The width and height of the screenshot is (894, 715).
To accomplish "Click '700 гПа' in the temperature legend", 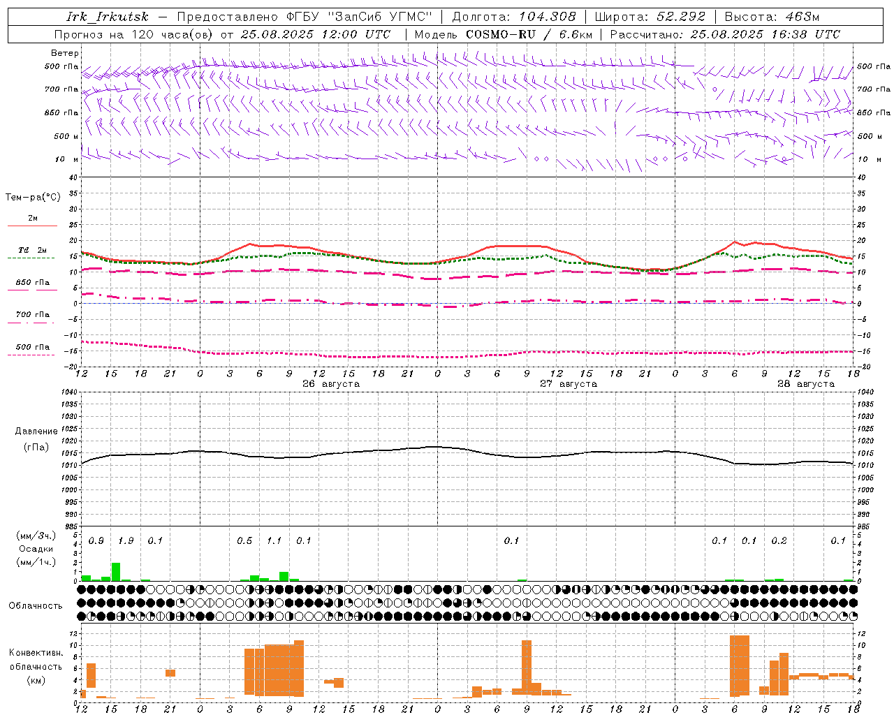I will [33, 315].
